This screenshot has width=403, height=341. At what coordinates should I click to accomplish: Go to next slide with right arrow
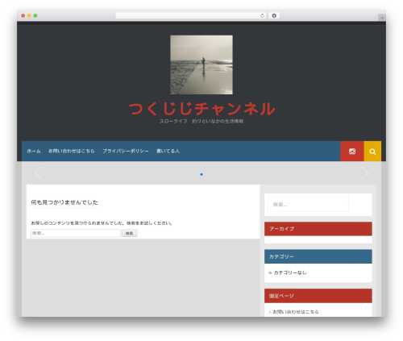click(365, 173)
